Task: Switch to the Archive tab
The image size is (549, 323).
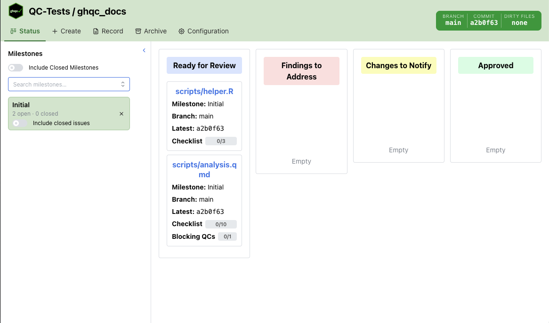Action: (x=151, y=32)
